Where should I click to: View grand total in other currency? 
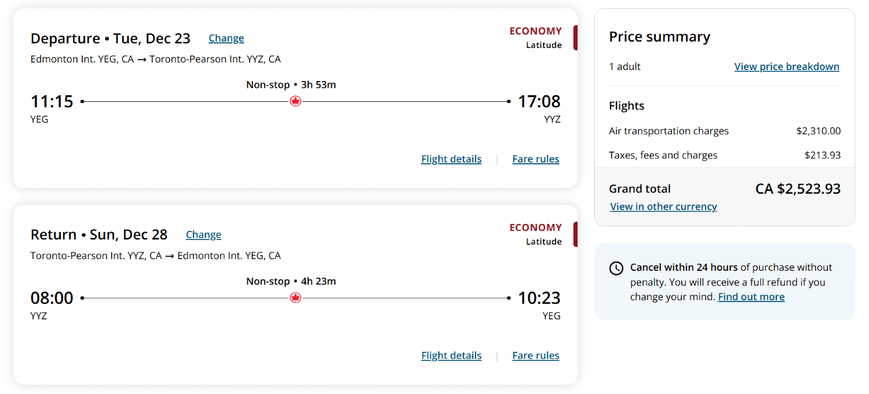[663, 206]
